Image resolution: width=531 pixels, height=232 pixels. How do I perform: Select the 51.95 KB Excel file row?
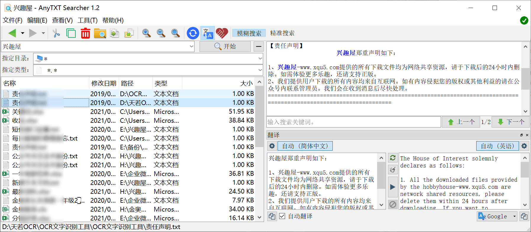pyautogui.click(x=128, y=112)
